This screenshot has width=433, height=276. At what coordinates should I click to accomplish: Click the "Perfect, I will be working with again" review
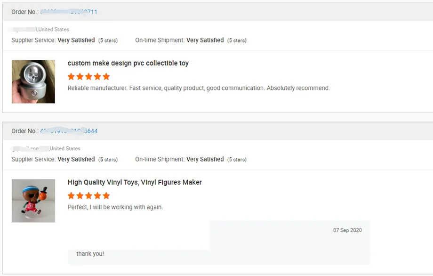pyautogui.click(x=115, y=207)
